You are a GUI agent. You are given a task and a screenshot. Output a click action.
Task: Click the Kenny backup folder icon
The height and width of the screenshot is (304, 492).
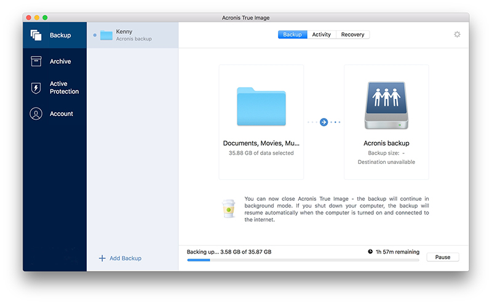coord(106,35)
